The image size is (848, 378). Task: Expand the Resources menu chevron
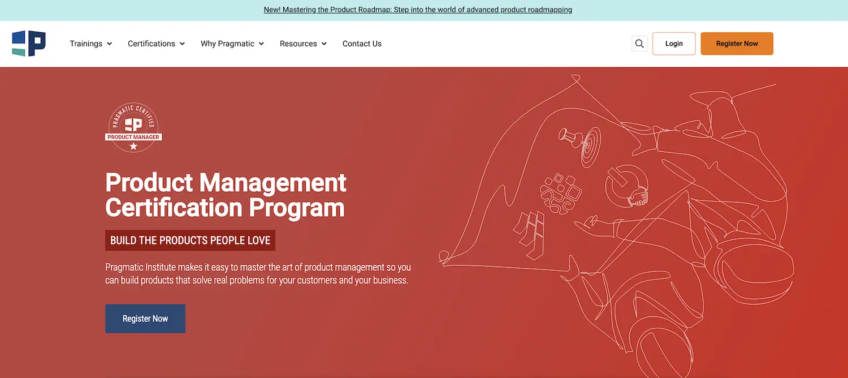click(324, 44)
